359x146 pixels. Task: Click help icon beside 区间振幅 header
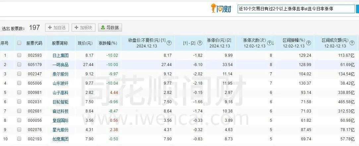(x=309, y=43)
